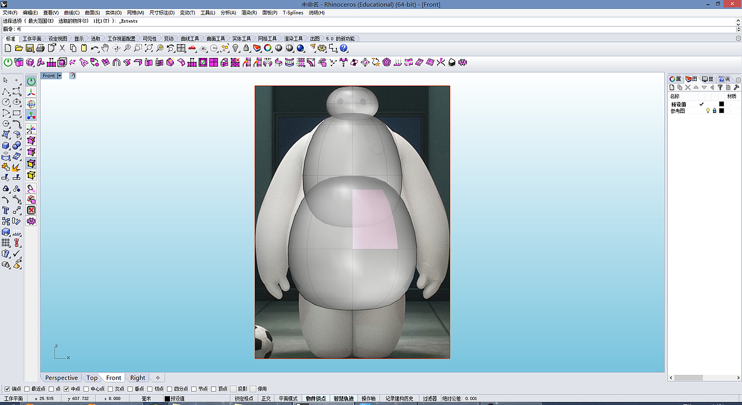Screen dimensions: 742x405
Task: Enable the 节点 osnap checkbox
Action: coord(194,389)
